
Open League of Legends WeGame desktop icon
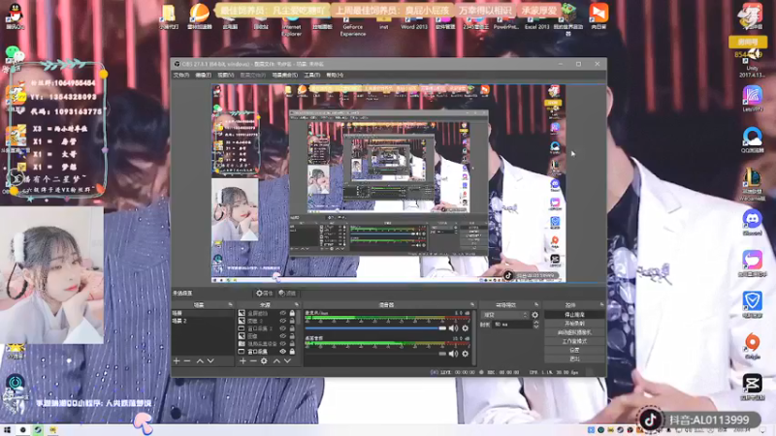pyautogui.click(x=753, y=184)
